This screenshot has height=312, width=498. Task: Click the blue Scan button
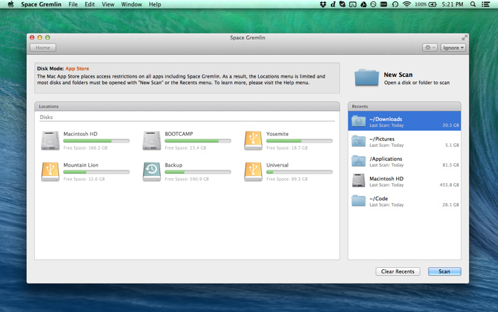click(x=445, y=271)
